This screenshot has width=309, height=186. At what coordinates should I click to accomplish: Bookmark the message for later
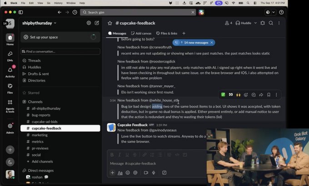269,95
